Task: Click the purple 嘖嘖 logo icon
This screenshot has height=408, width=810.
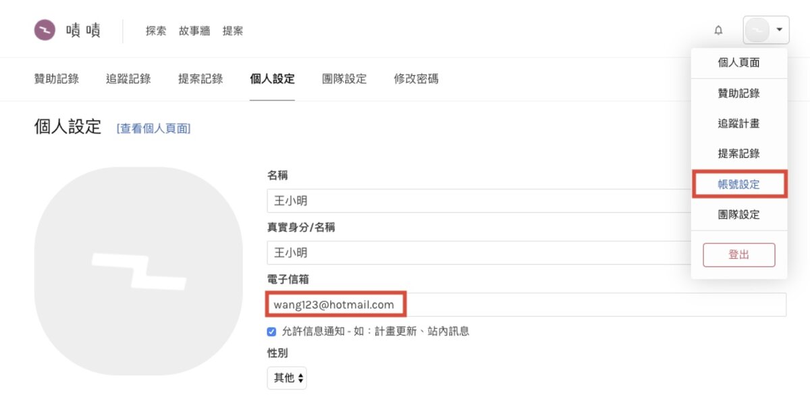Action: (x=45, y=30)
